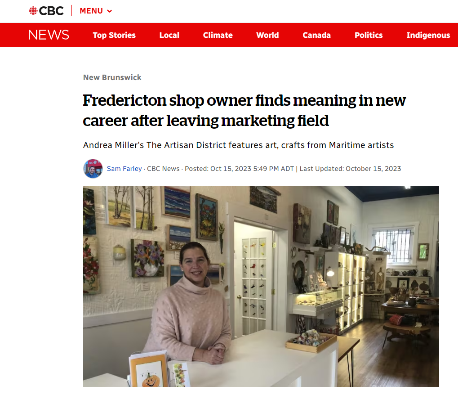Click the New Brunswick category link

(x=112, y=77)
